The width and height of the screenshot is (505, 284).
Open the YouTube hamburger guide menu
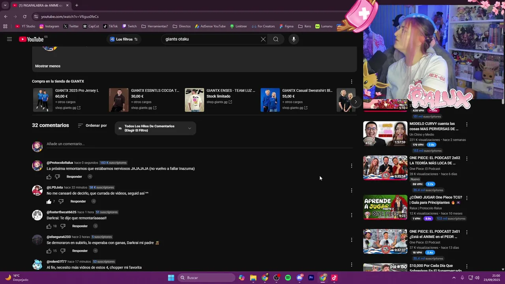[9, 39]
